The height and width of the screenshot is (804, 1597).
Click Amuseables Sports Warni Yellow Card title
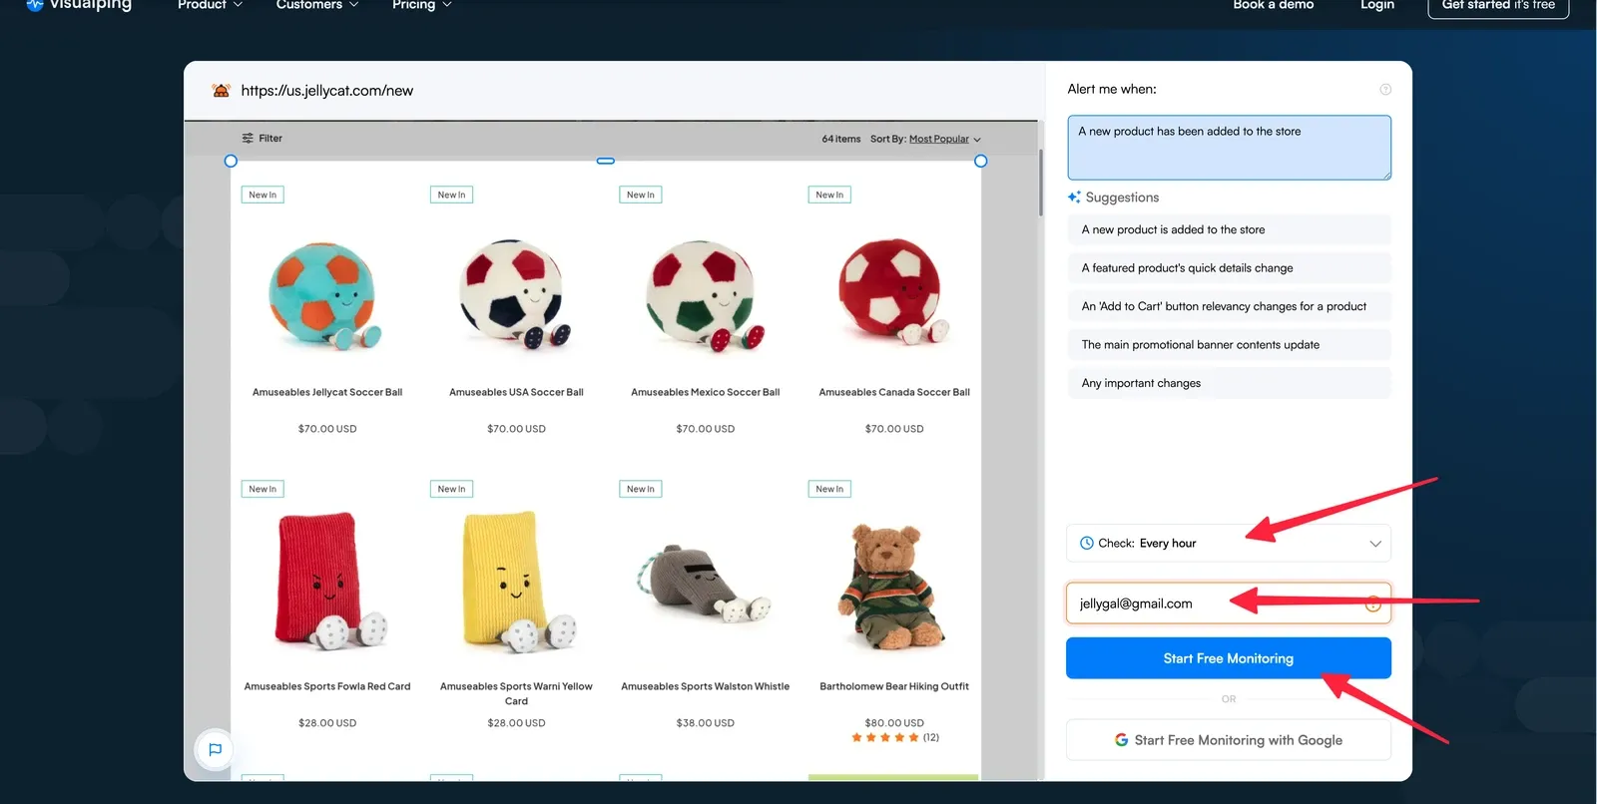516,694
